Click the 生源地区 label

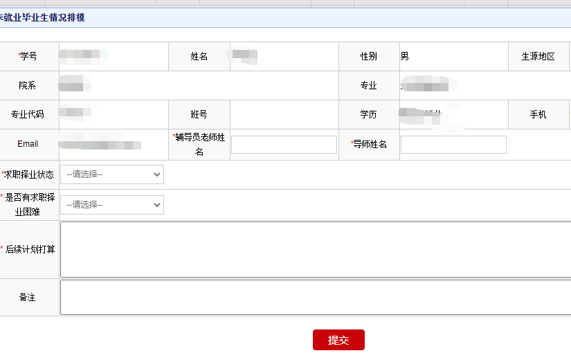click(x=538, y=57)
